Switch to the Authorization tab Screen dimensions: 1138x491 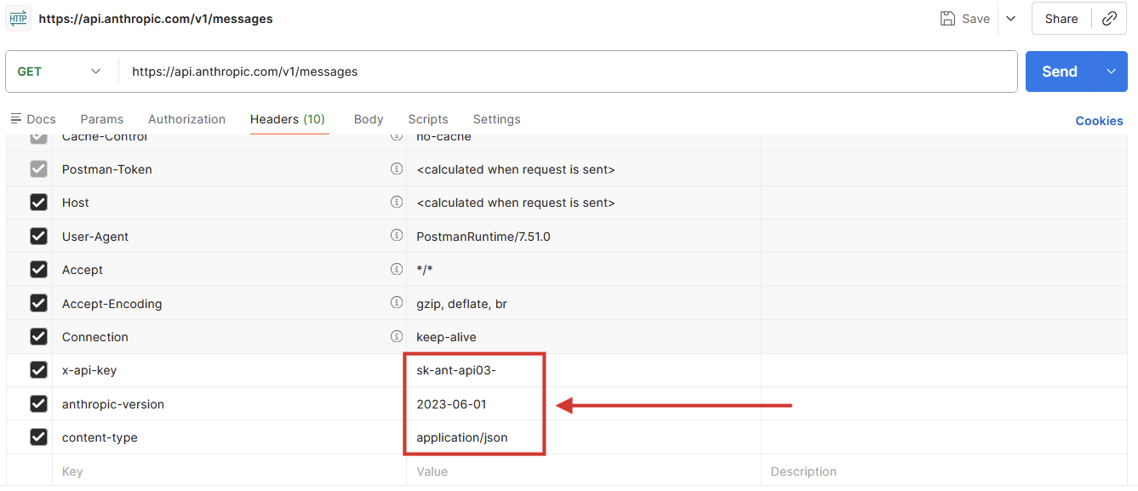(x=186, y=119)
